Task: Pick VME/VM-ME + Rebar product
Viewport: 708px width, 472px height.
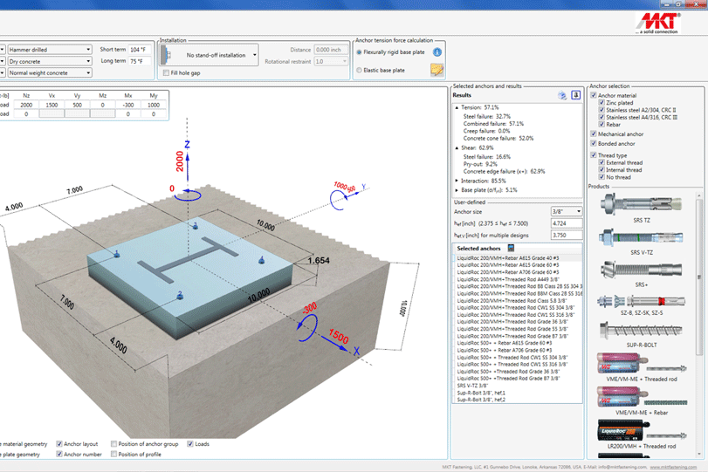Action: pos(641,400)
